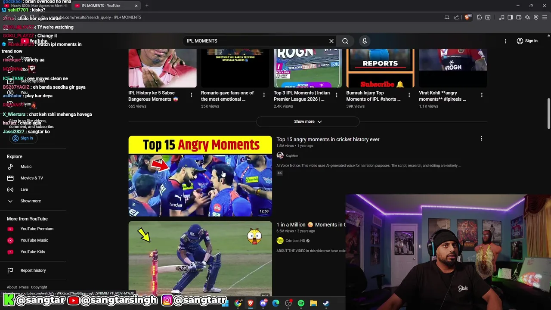The height and width of the screenshot is (310, 551).
Task: Open options menu for Top 3 IPL Moments short
Action: 337,95
